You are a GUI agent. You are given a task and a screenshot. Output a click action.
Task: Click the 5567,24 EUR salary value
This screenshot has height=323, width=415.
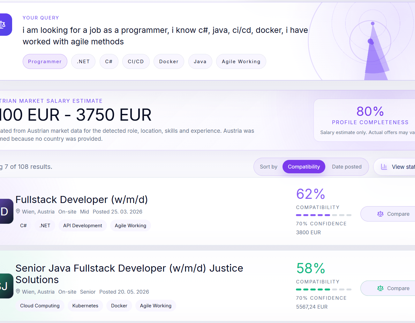[312, 307]
